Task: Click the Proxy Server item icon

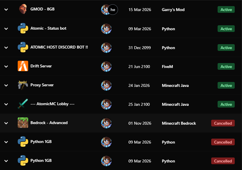Action: pos(23,85)
